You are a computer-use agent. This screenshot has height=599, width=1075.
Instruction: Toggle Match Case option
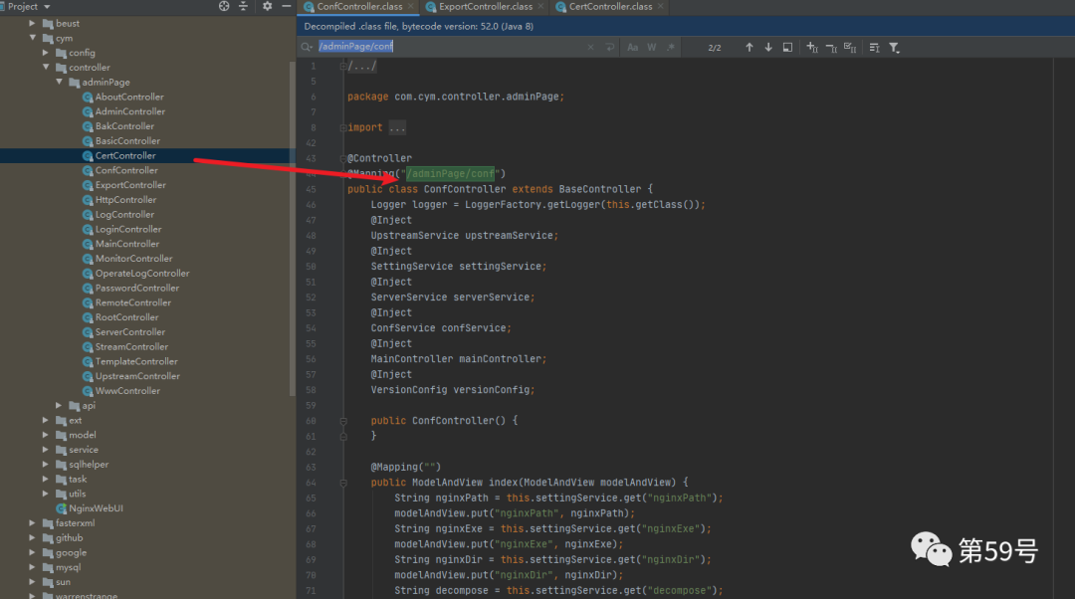[632, 48]
